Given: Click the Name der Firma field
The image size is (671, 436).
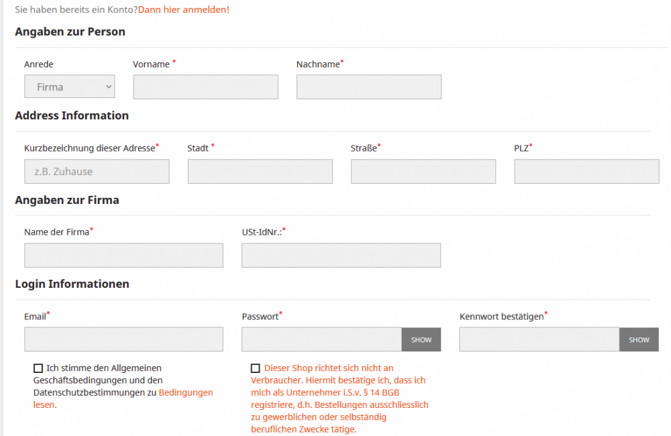Looking at the screenshot, I should (x=123, y=256).
